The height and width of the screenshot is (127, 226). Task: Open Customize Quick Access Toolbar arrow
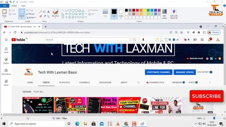click(17, 2)
